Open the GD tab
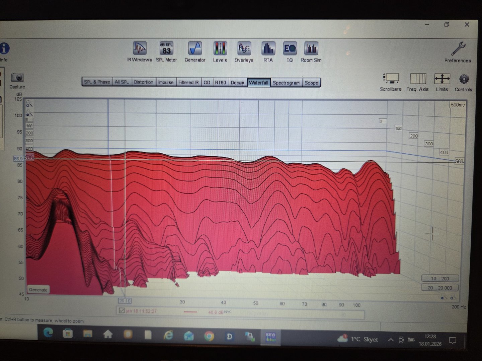The image size is (482, 361). click(207, 82)
